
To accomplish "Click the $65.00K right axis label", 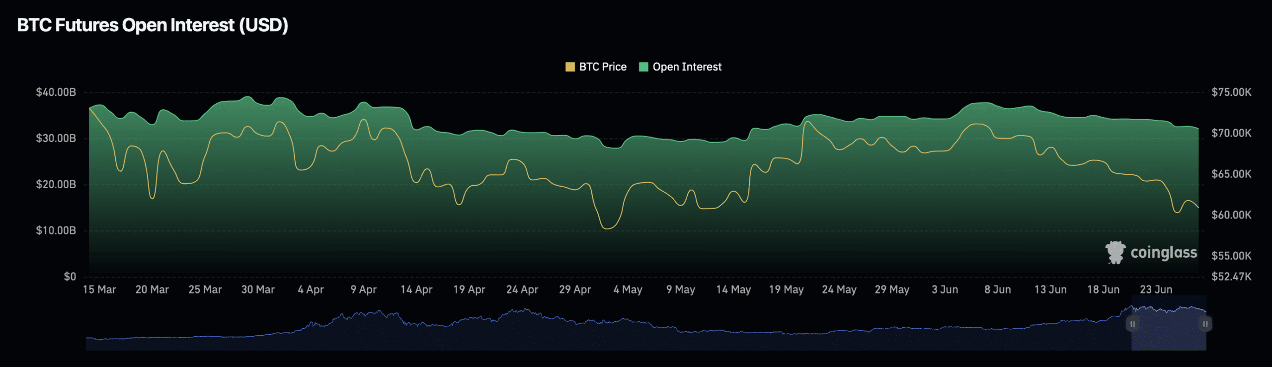I will click(x=1231, y=174).
